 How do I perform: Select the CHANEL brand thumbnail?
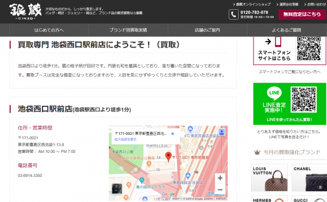point(309,177)
